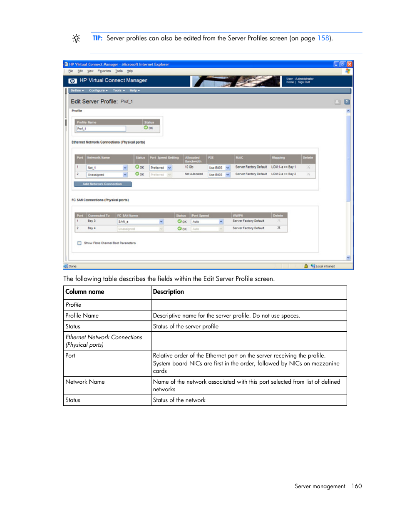Screen dimensions: 397x514
Task: Delete Ethernet connection on LOM:1-a Bay 1
Action: pyautogui.click(x=308, y=167)
